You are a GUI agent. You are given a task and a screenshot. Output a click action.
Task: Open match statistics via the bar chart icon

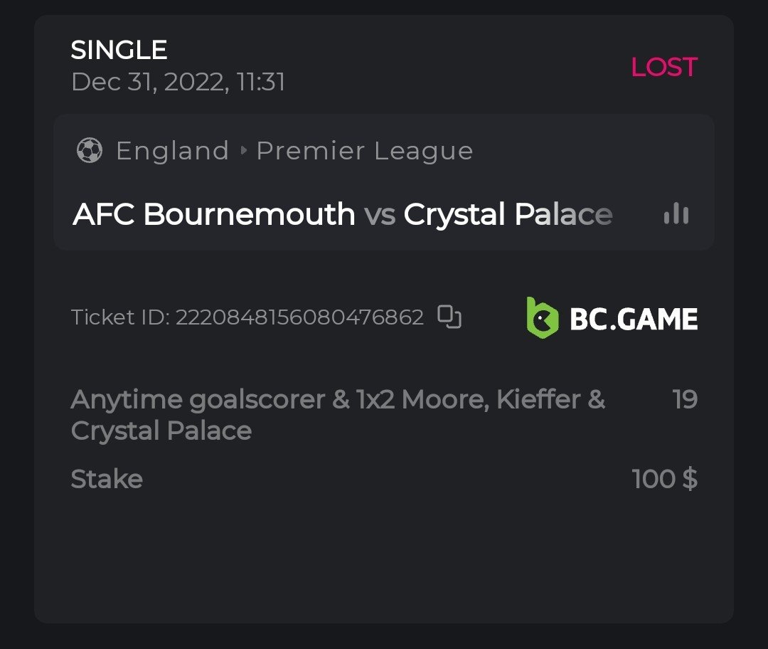click(x=676, y=213)
